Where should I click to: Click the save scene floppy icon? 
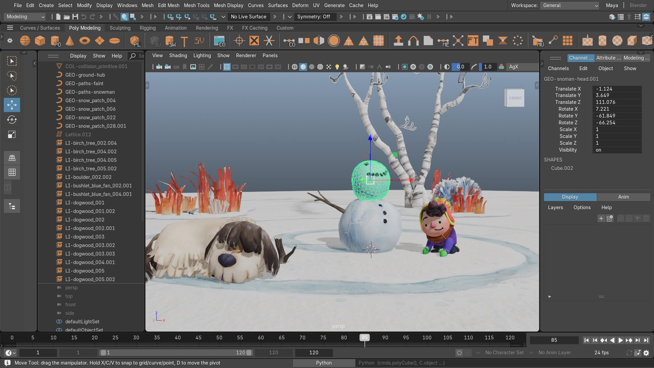click(75, 17)
